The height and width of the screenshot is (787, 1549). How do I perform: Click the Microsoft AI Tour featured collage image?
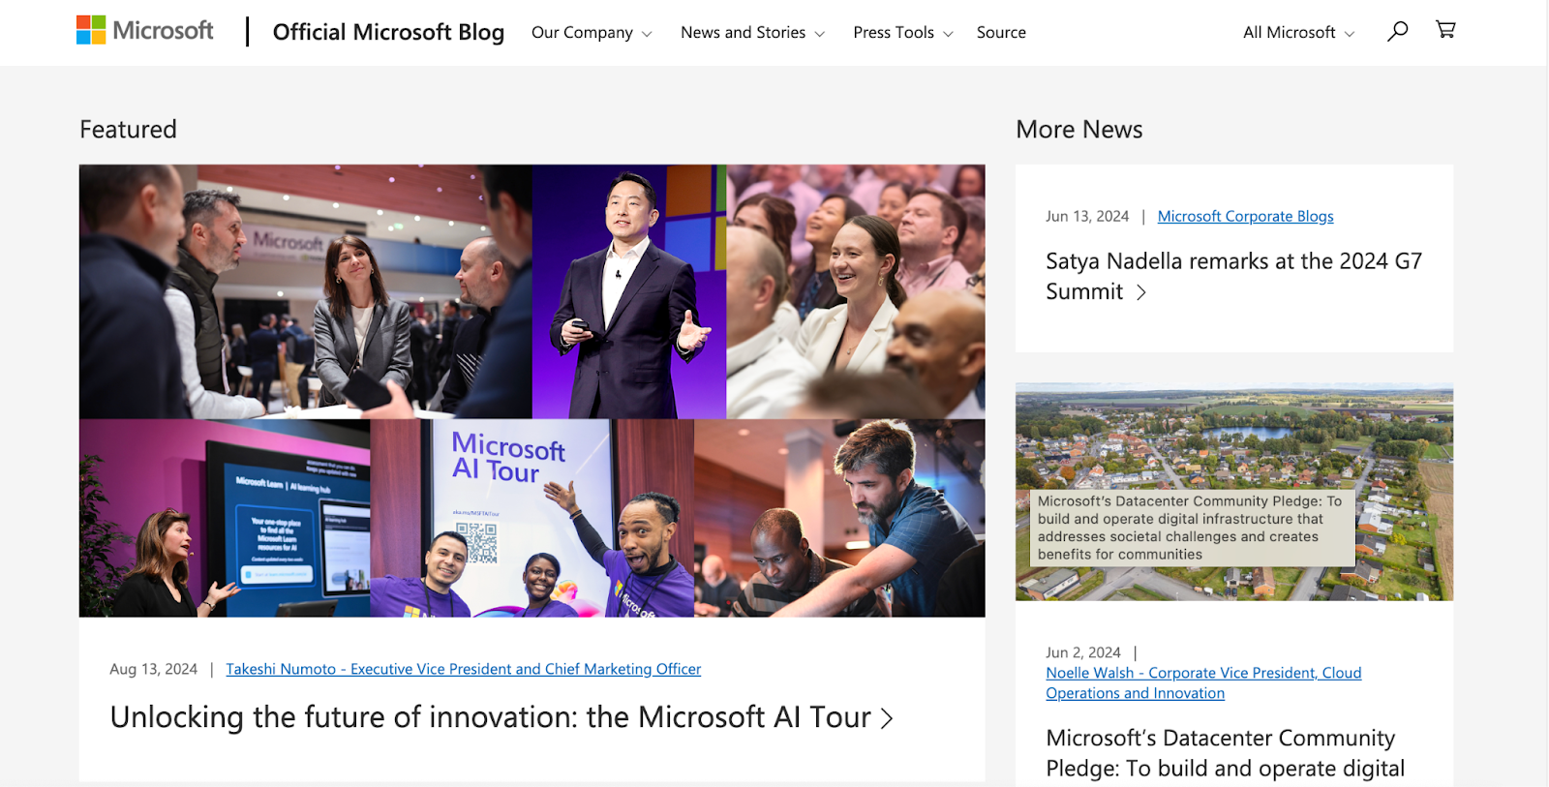532,391
